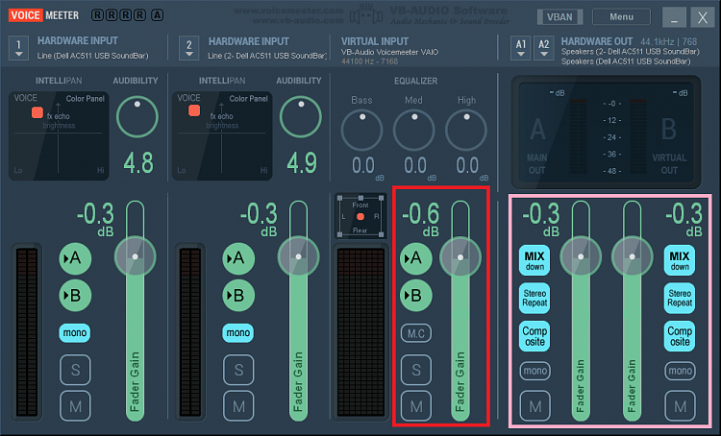
Task: Solo hardware input 2
Action: pos(238,370)
